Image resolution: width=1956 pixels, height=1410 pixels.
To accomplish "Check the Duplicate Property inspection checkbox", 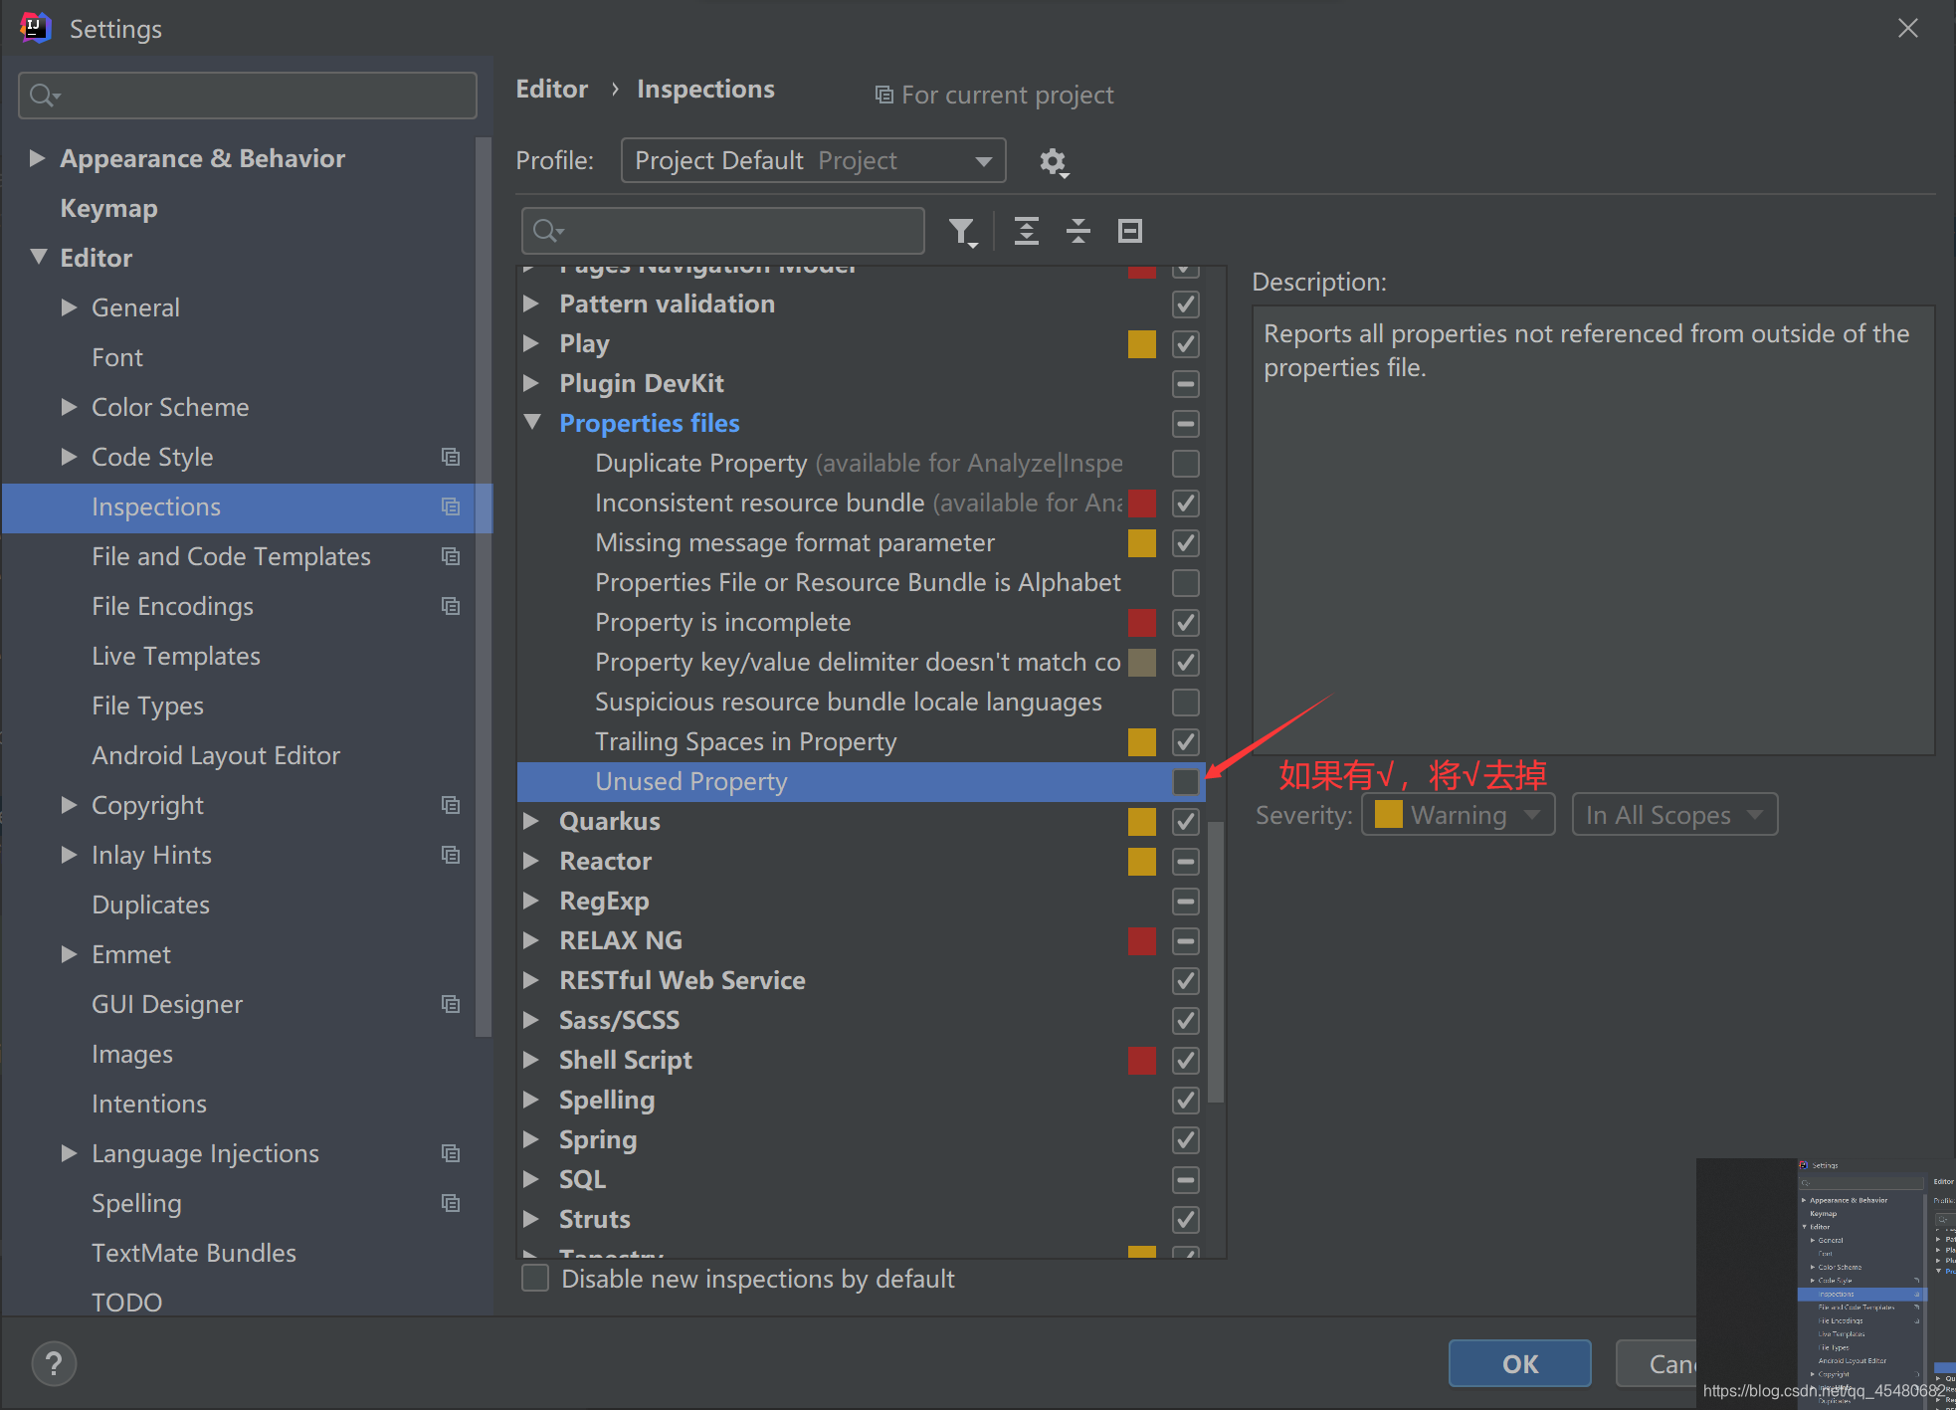I will 1185,464.
